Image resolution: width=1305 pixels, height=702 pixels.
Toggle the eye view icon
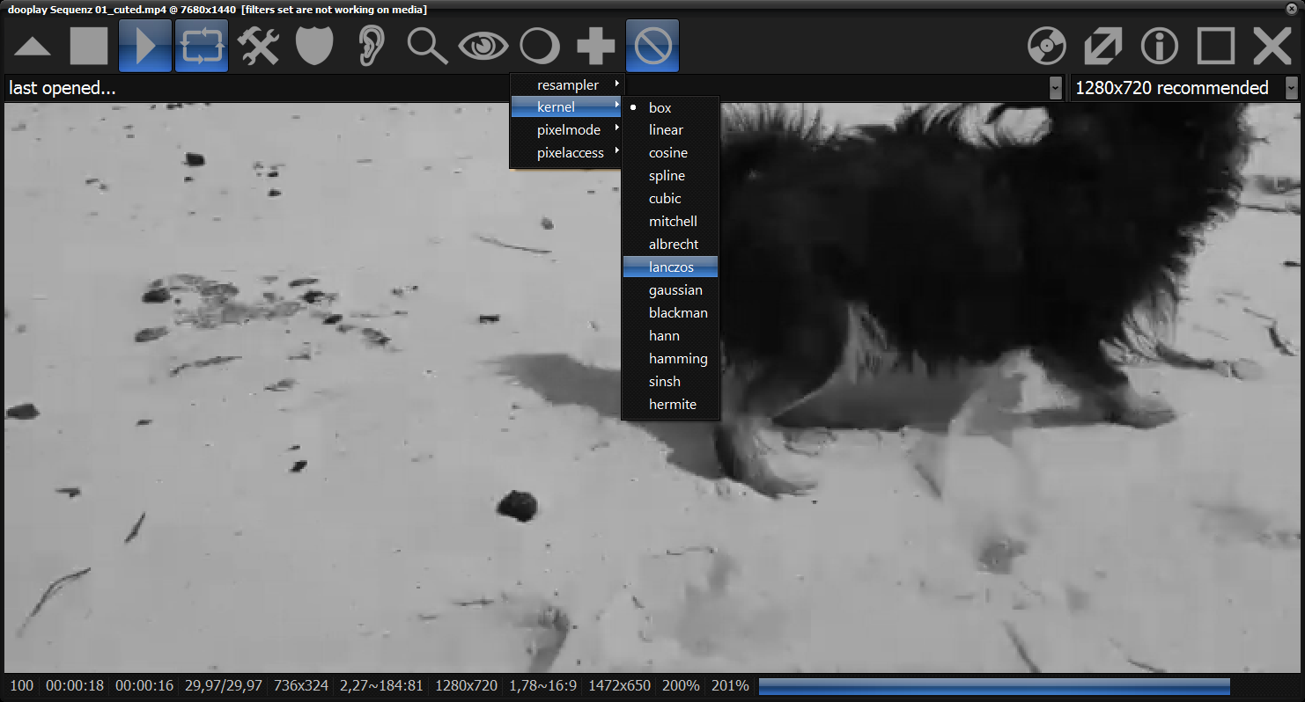[483, 46]
